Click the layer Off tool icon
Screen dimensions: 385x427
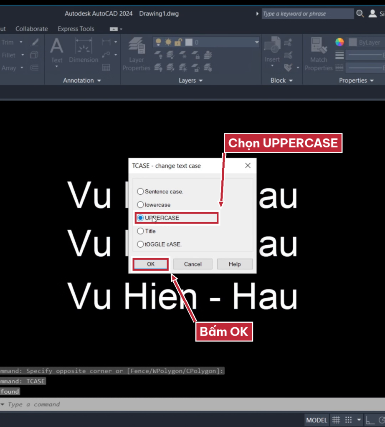click(x=158, y=55)
